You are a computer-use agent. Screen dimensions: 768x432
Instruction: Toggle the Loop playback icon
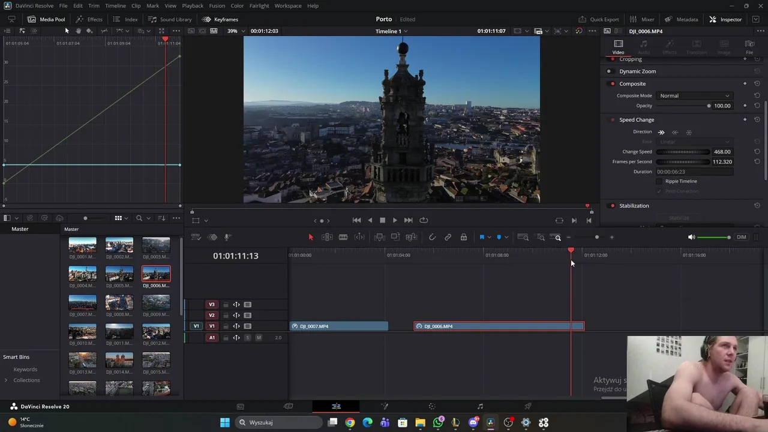tap(424, 220)
